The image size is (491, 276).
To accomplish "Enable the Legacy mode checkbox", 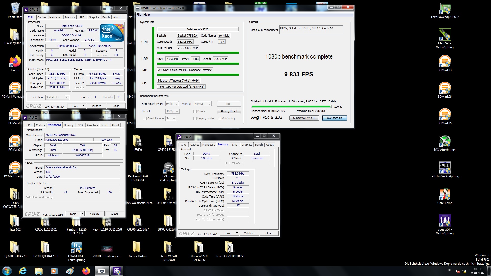I will point(195,119).
